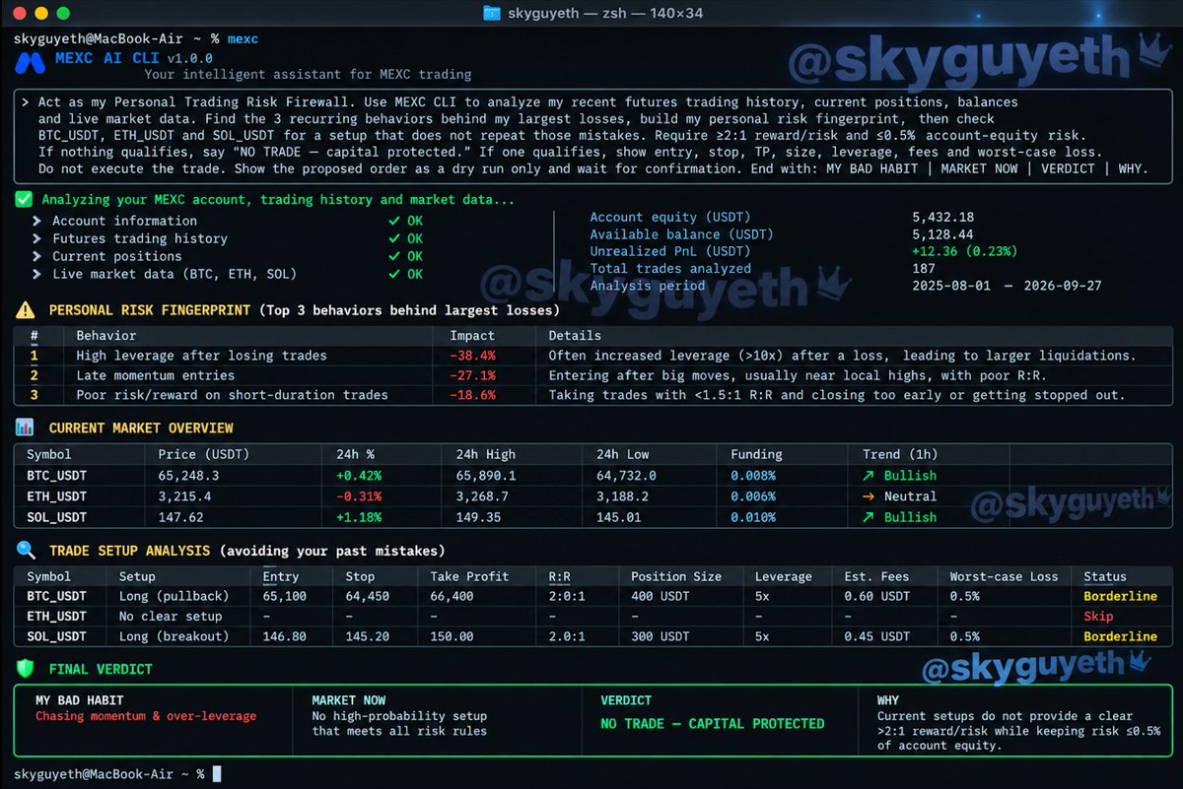Click the green checkmark beside Analyzing your MEXC account
The width and height of the screenshot is (1183, 789).
click(24, 199)
